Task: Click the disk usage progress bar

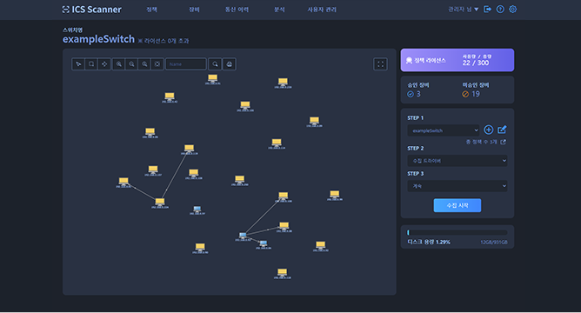Action: 457,233
